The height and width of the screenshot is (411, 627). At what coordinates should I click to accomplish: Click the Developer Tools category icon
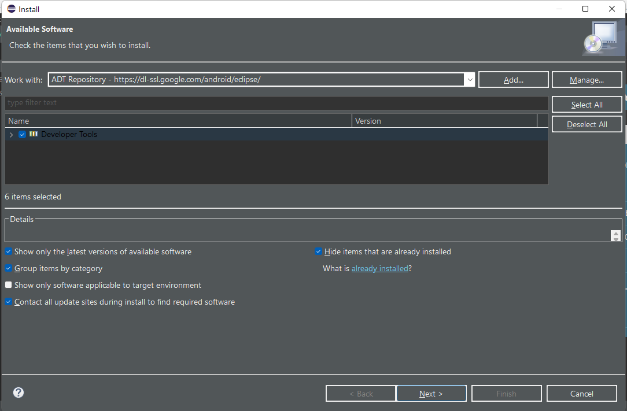[34, 134]
